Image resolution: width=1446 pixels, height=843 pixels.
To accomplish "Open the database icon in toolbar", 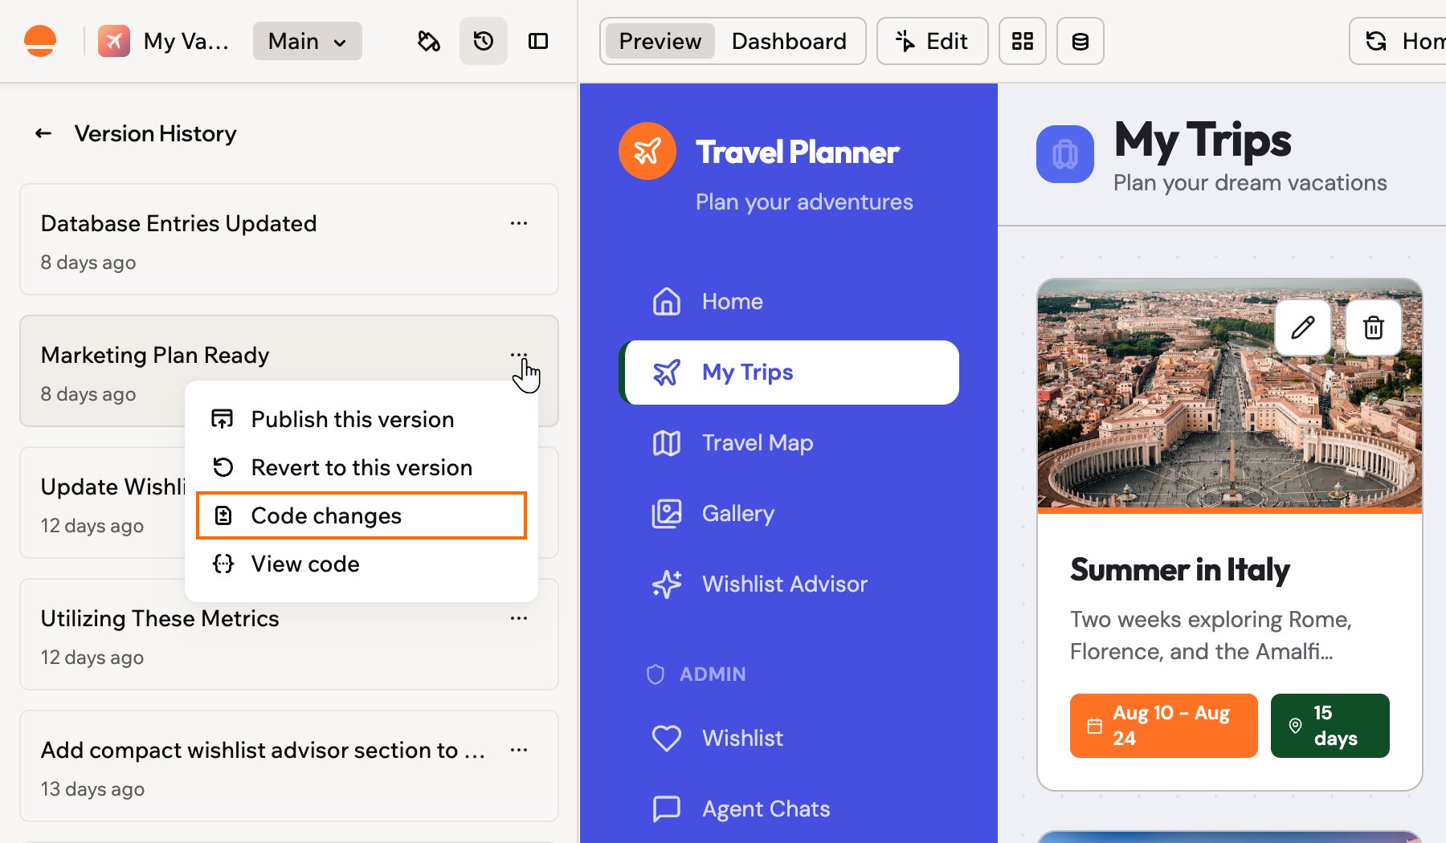I will point(1080,41).
